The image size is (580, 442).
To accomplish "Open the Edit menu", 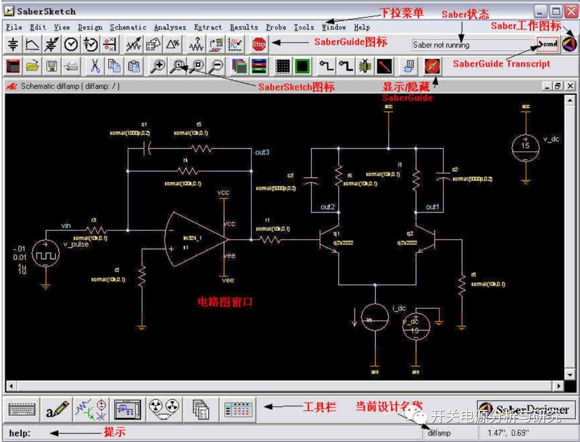I will tap(38, 27).
